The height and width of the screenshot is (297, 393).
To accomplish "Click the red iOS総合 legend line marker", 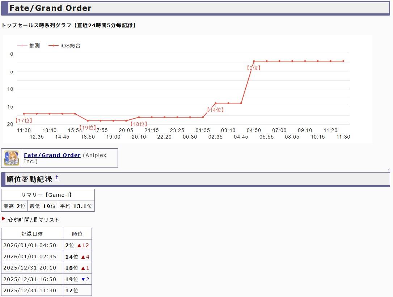I will (x=53, y=46).
